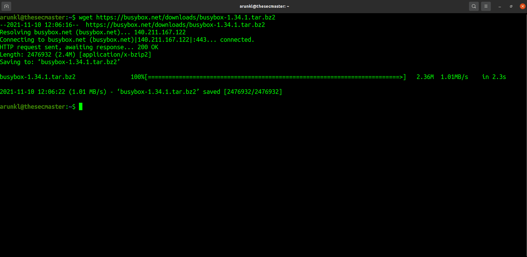Viewport: 527px width, 257px height.
Task: Click the busybox URL on the second line
Action: coord(175,25)
